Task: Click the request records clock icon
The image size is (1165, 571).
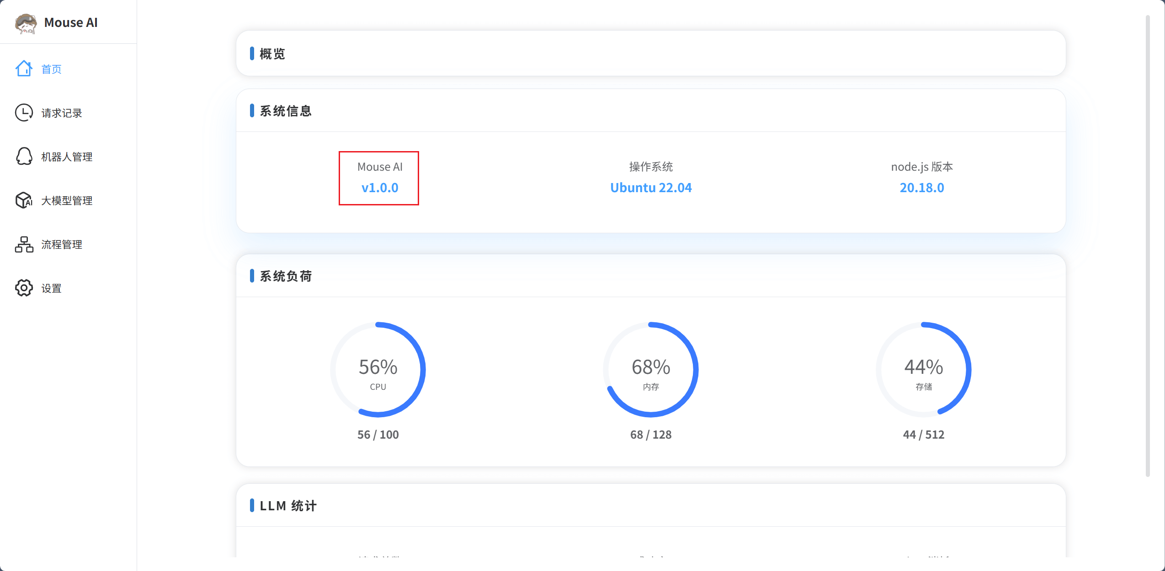Action: coord(24,113)
